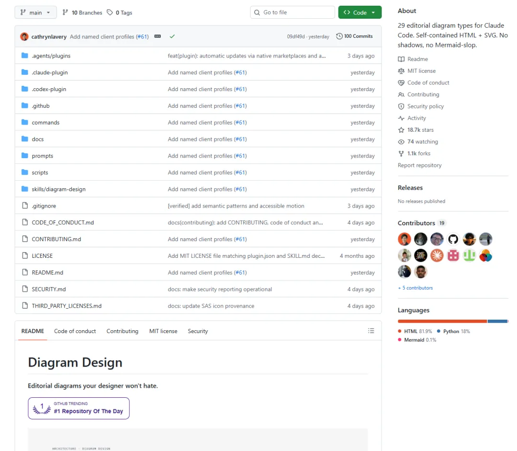517x451 pixels.
Task: Click the commit check status checkmark
Action: (x=172, y=36)
